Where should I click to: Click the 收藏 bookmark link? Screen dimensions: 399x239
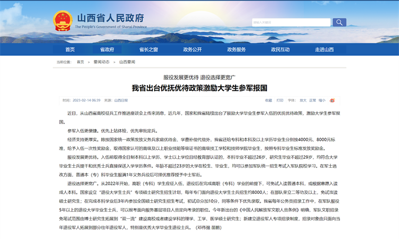click(269, 100)
